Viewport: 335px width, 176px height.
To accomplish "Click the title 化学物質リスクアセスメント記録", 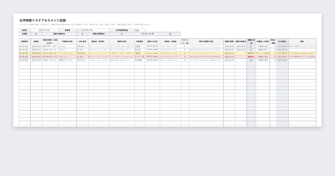I will click(x=43, y=20).
